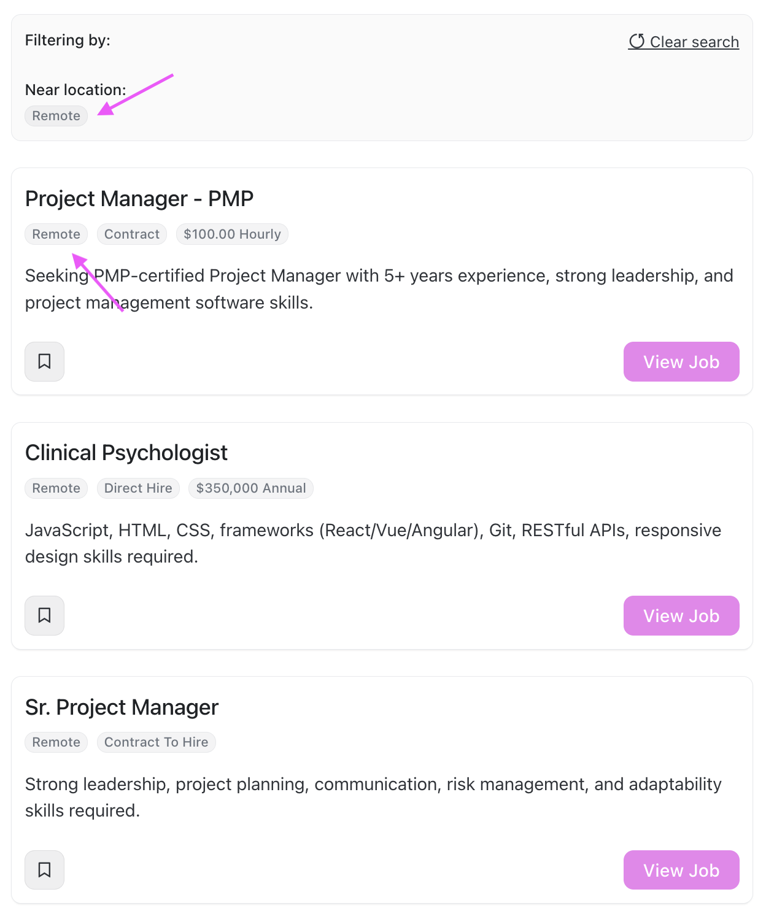Image resolution: width=766 pixels, height=919 pixels.
Task: Click Remote tag on Clinical Psychologist card
Action: [x=56, y=488]
